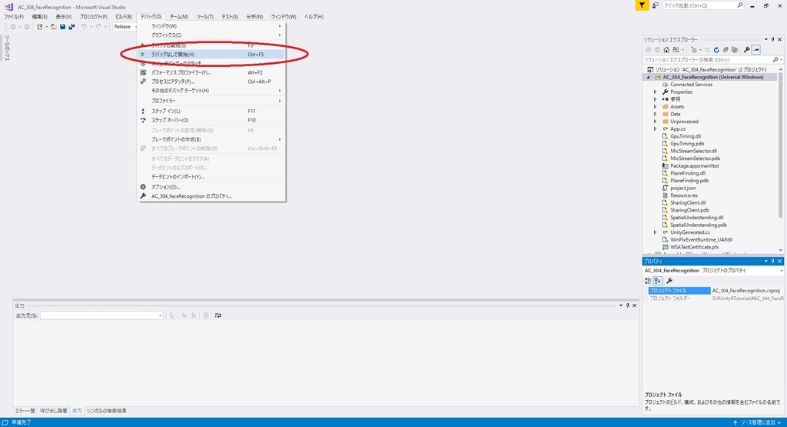
Task: Switch to the Call Hierarchy tab
Action: (x=54, y=411)
